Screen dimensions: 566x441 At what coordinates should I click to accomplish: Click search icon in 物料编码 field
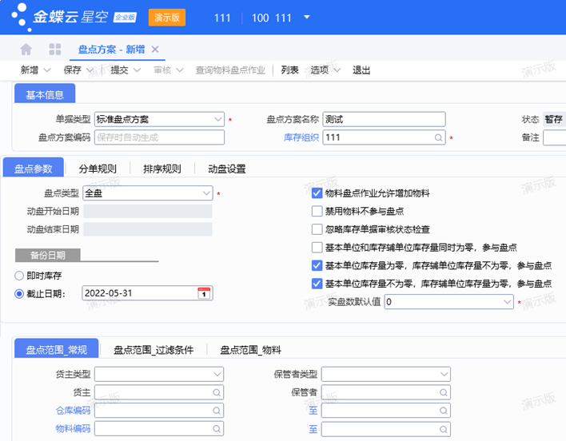(x=217, y=429)
